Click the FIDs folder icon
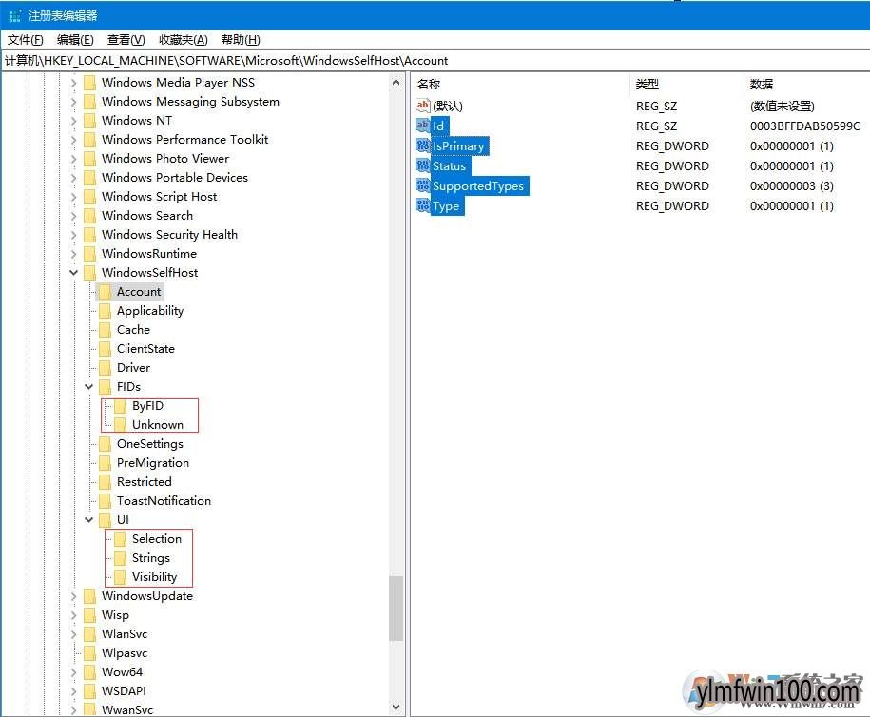 click(105, 387)
